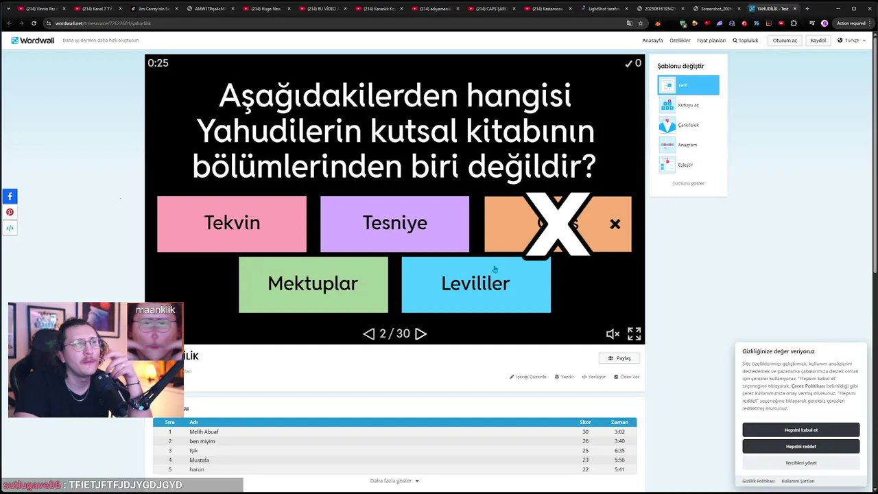Click the Kaydol button
Screen dimensions: 878x494
818,40
